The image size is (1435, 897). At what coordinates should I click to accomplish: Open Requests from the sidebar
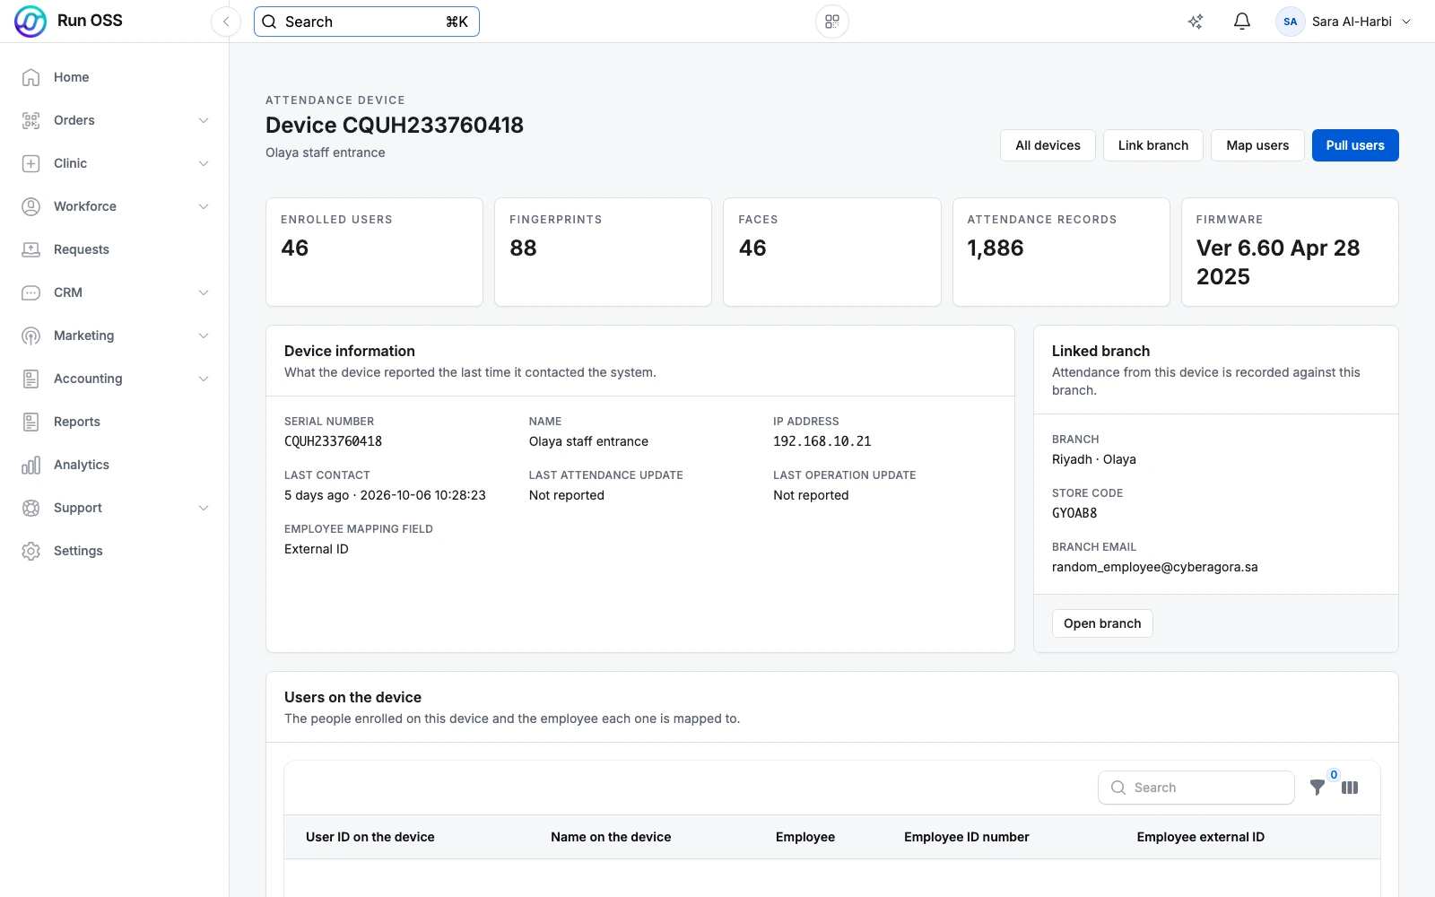click(x=115, y=249)
